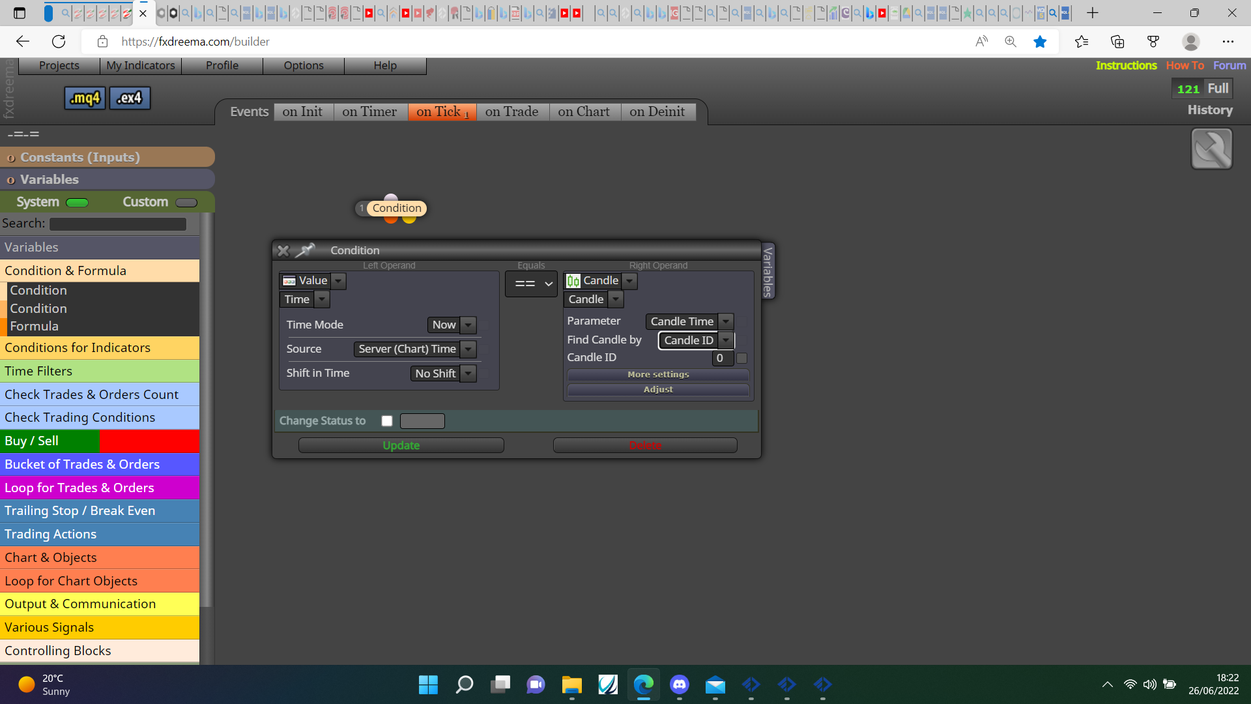The height and width of the screenshot is (704, 1251).
Task: Open Browser essentials icon
Action: 1153,42
